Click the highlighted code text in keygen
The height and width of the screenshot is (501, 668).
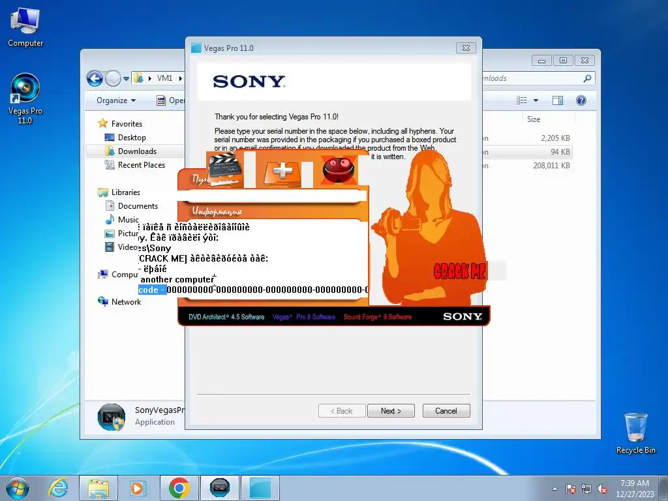pos(152,290)
